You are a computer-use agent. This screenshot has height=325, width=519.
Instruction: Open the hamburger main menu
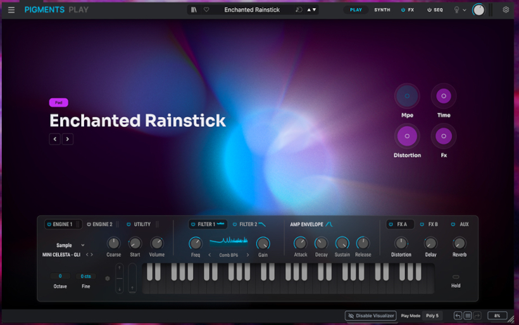click(x=11, y=10)
